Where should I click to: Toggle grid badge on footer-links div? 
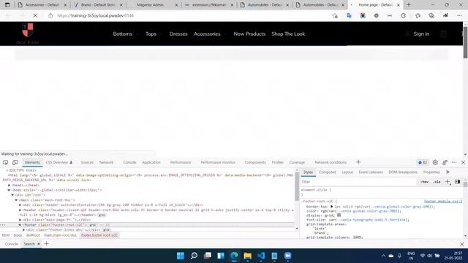pos(106,230)
